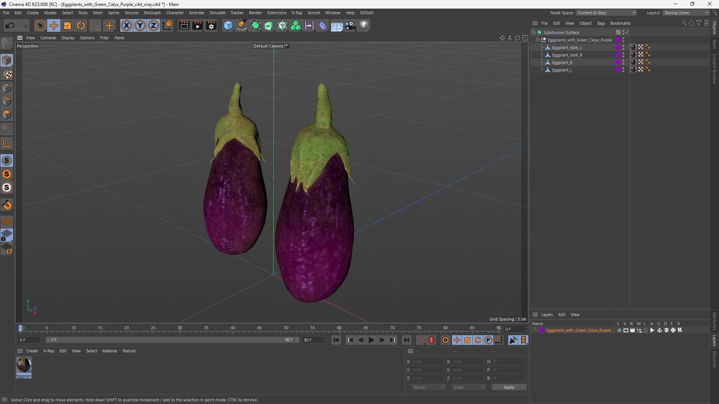Toggle solo dot for Eggplants layer
The width and height of the screenshot is (719, 404).
(x=619, y=330)
